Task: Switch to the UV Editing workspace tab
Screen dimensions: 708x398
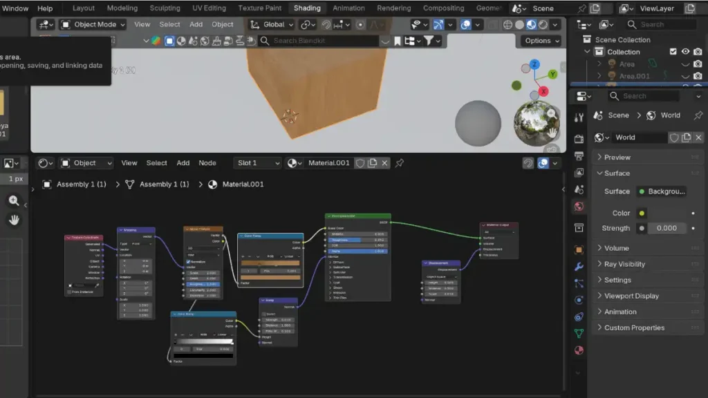Action: 209,8
